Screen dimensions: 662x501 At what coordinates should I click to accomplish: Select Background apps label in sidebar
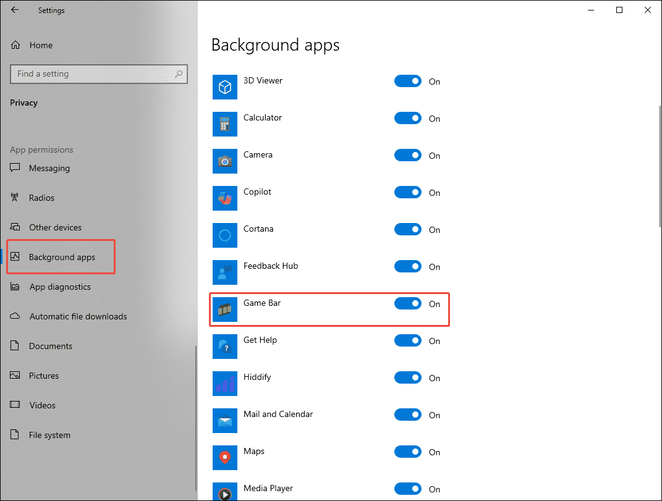coord(62,257)
